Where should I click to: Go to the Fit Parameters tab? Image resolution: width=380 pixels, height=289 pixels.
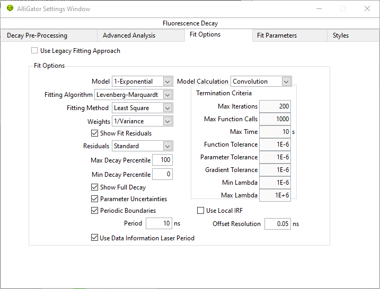coord(289,35)
